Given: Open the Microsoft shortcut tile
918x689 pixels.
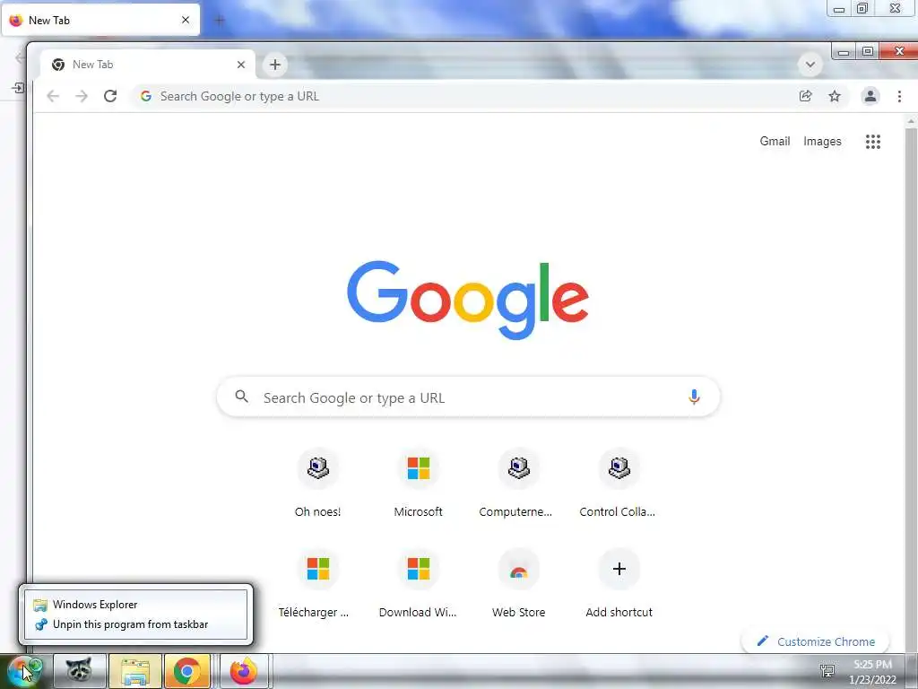Looking at the screenshot, I should pyautogui.click(x=418, y=484).
